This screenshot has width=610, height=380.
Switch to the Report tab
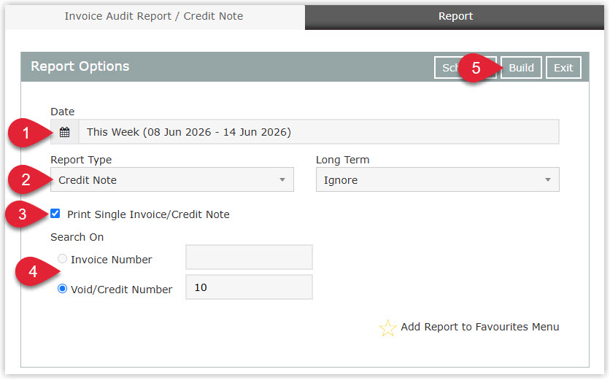click(455, 16)
